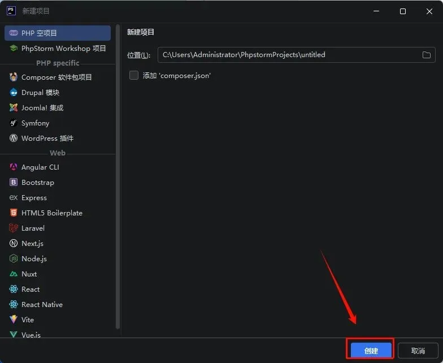Click the PhpStorm PS window icon

11,11
